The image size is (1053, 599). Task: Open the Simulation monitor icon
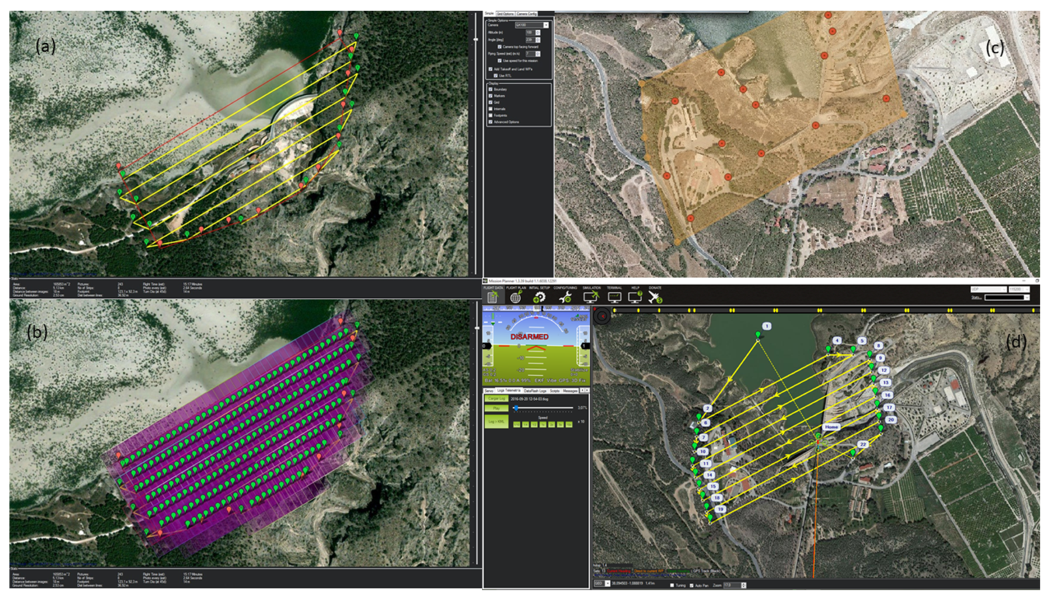coord(591,297)
